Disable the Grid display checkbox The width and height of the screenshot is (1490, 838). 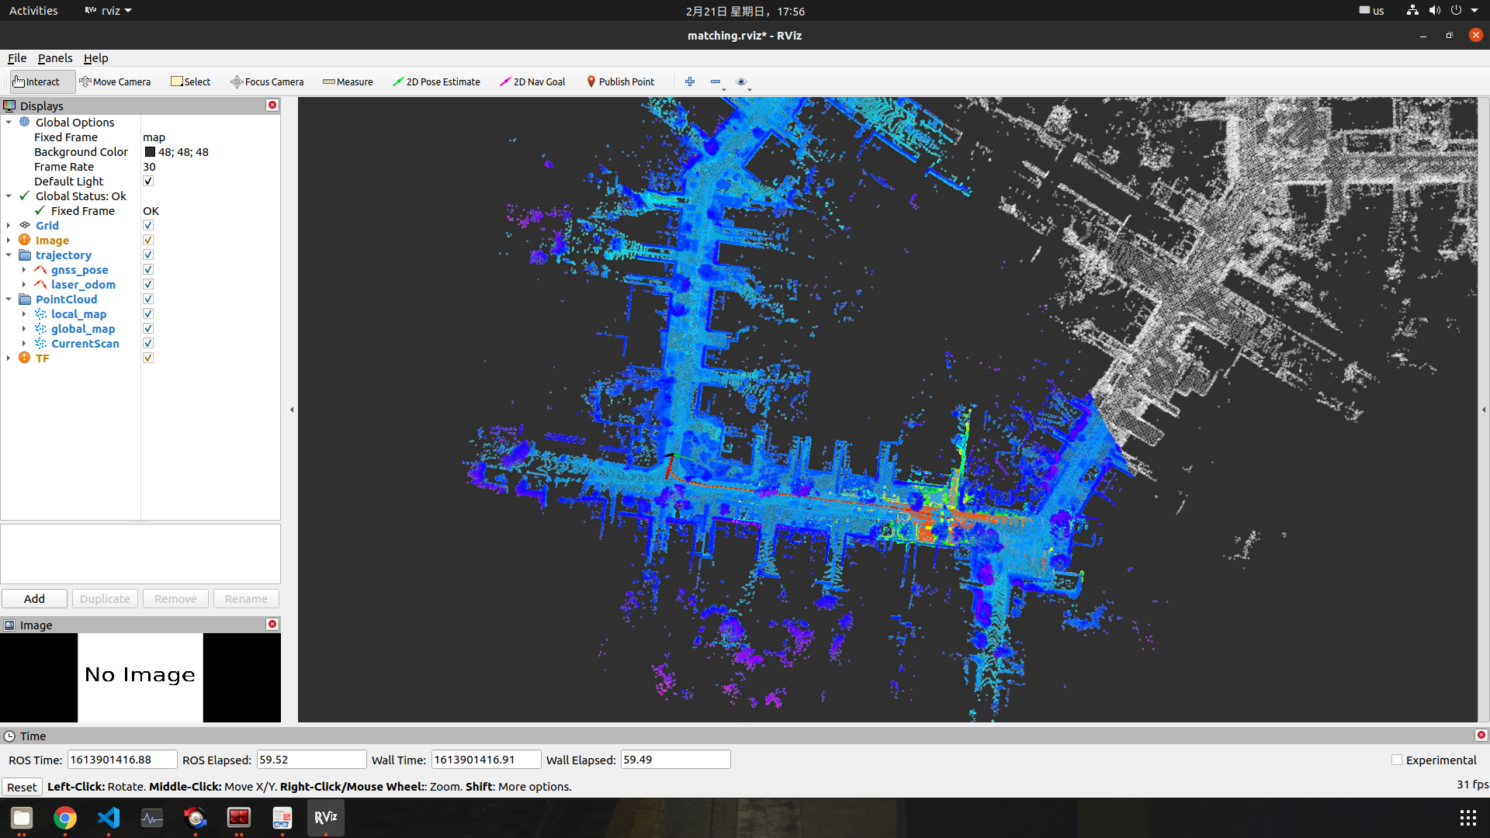[148, 225]
